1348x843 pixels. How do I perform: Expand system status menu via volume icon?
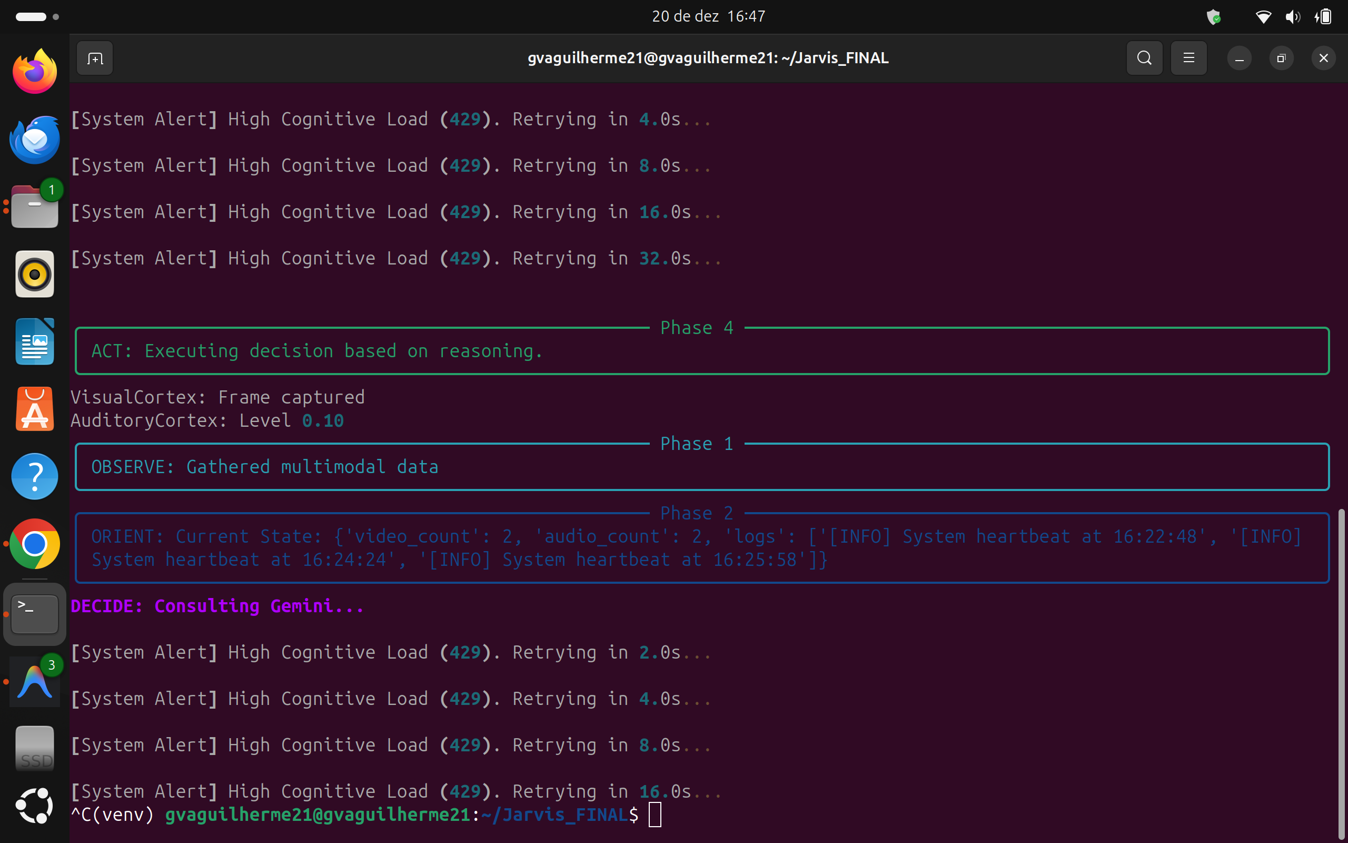point(1292,17)
